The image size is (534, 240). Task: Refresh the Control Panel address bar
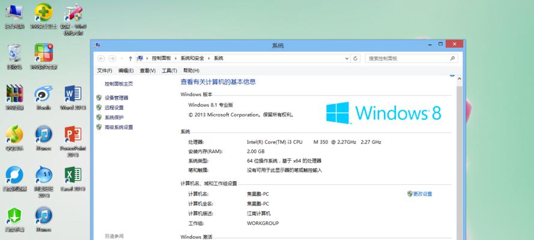coord(355,58)
